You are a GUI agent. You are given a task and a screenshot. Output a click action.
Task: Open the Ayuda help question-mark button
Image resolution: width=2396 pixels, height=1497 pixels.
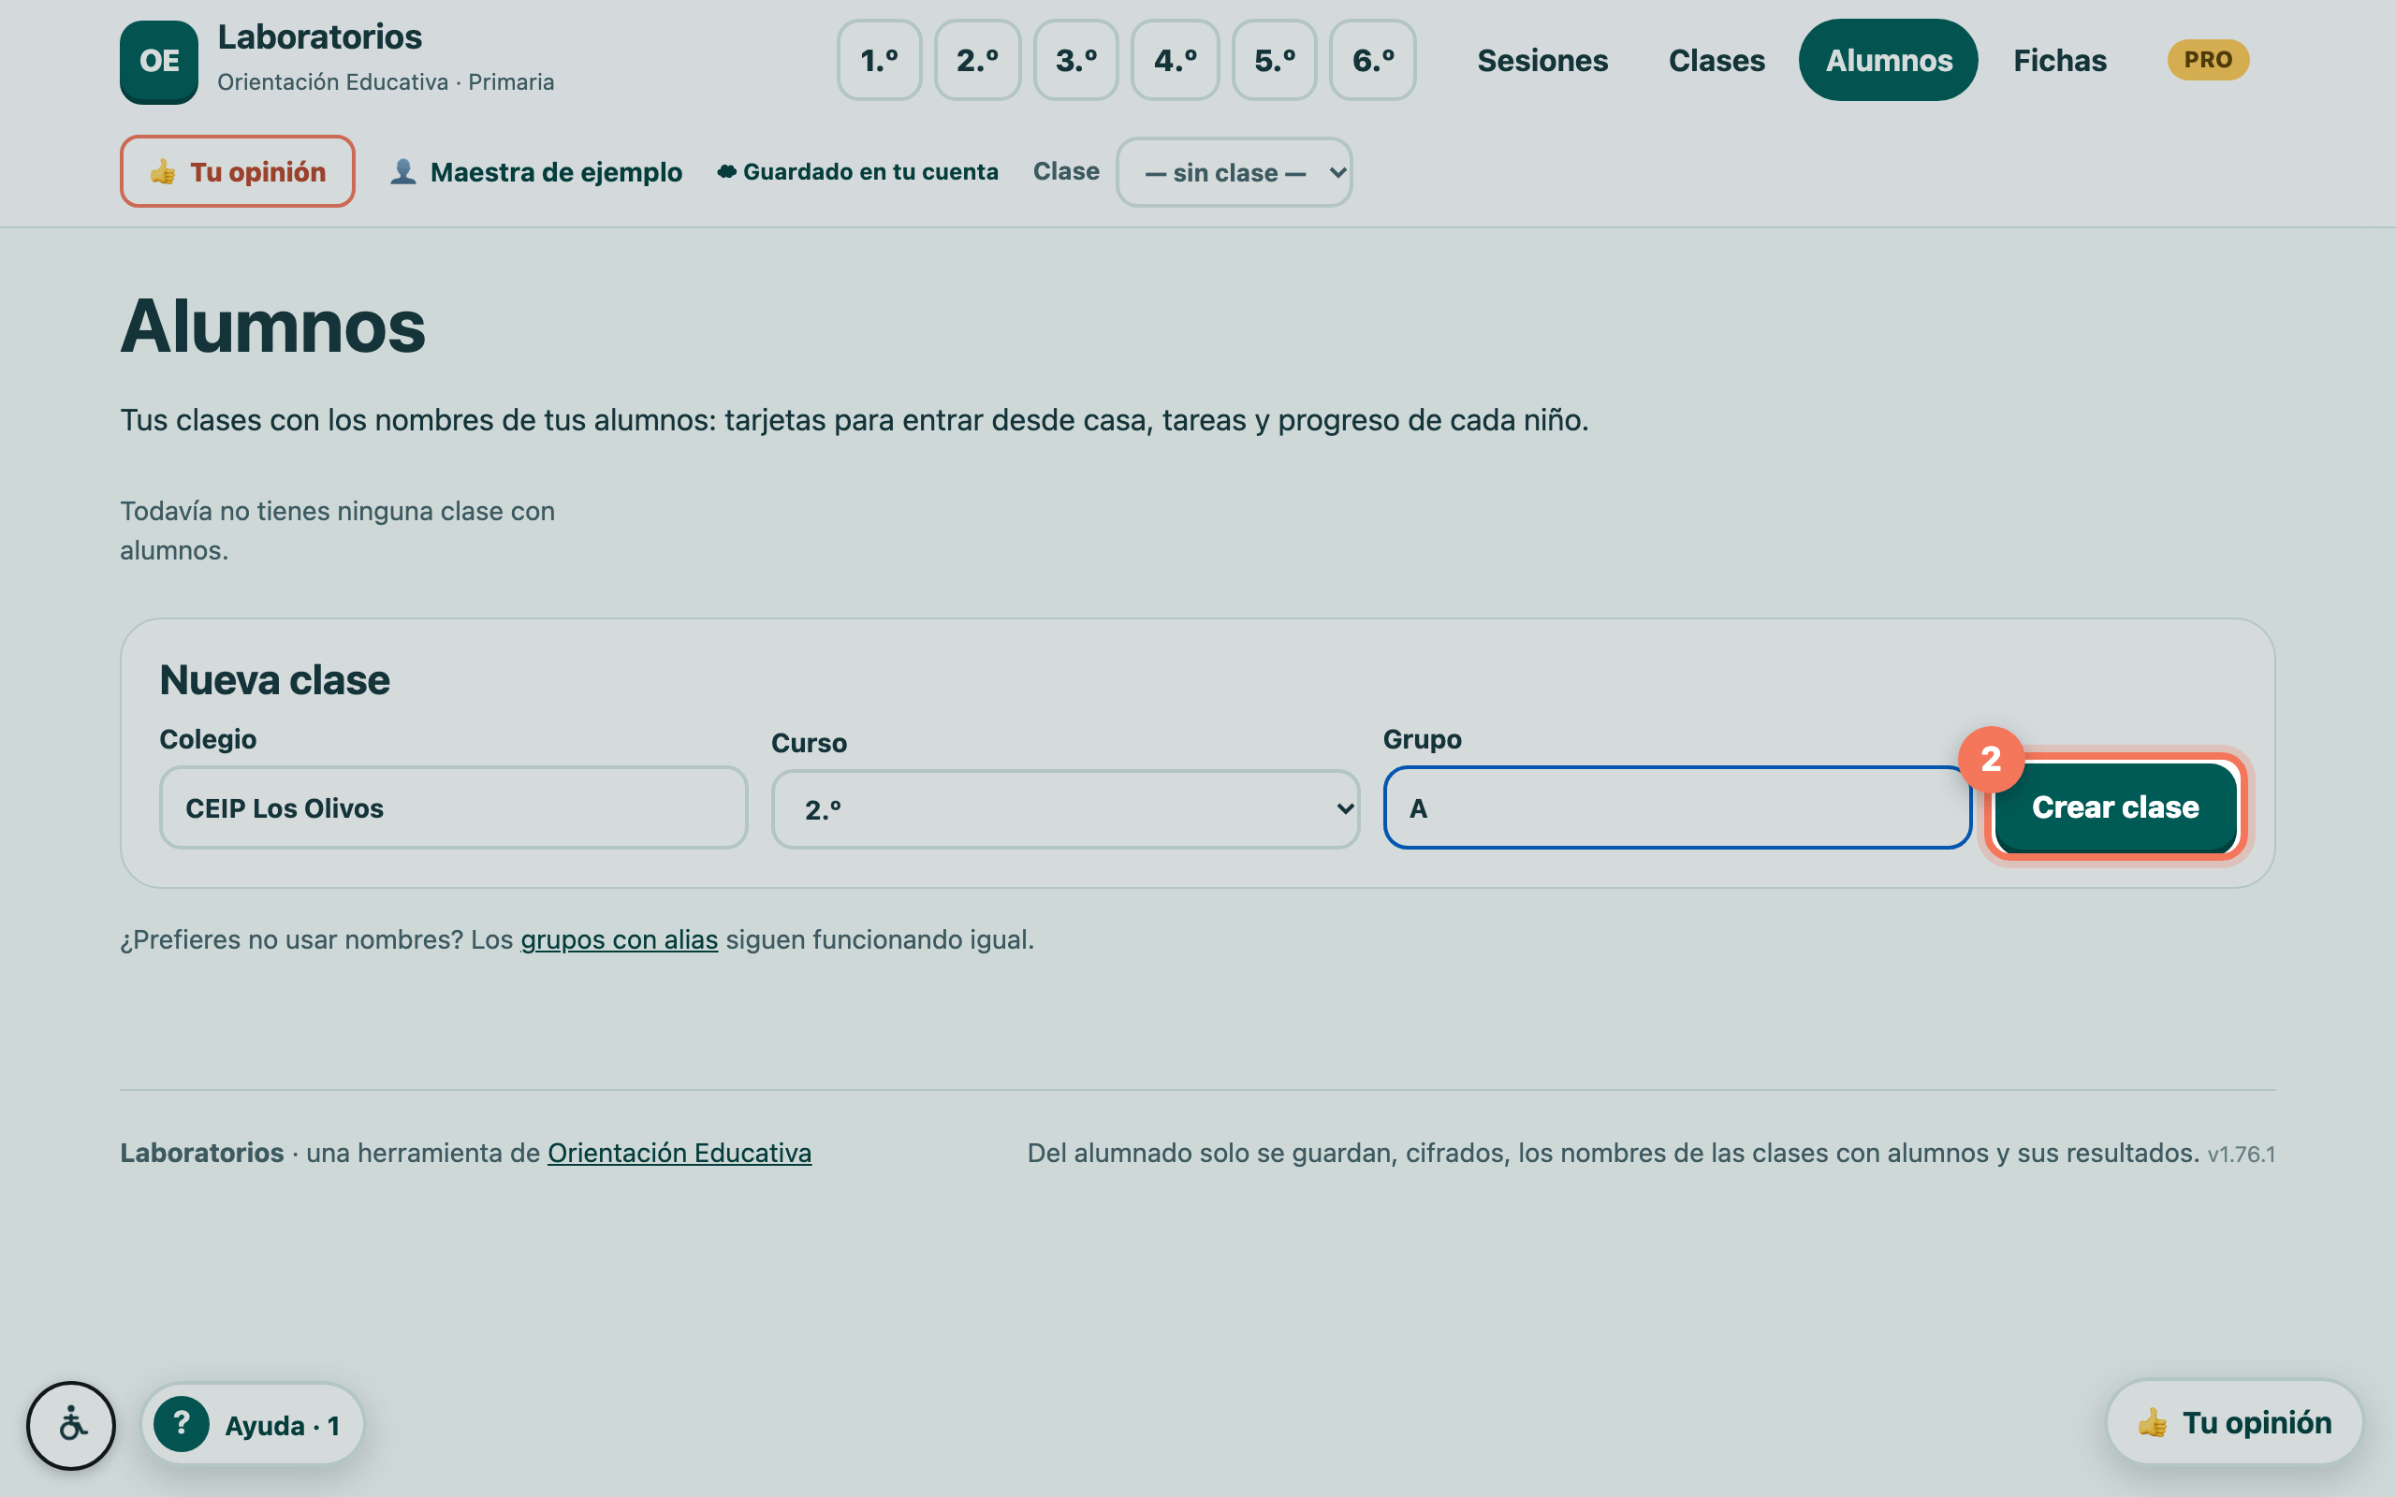(253, 1424)
